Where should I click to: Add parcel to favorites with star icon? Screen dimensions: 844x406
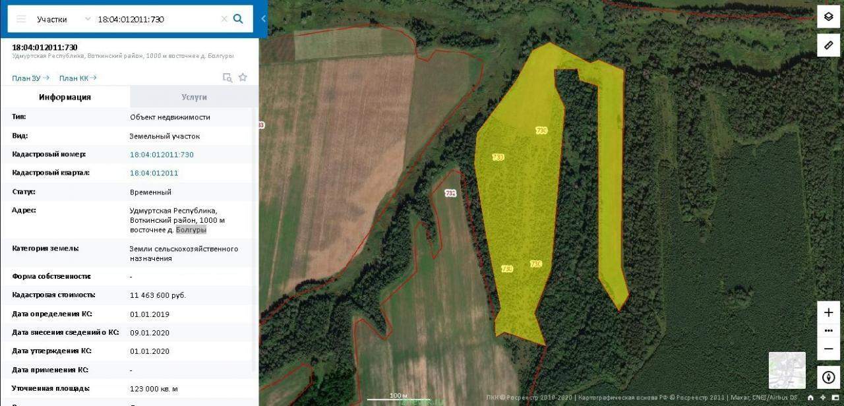[x=243, y=77]
